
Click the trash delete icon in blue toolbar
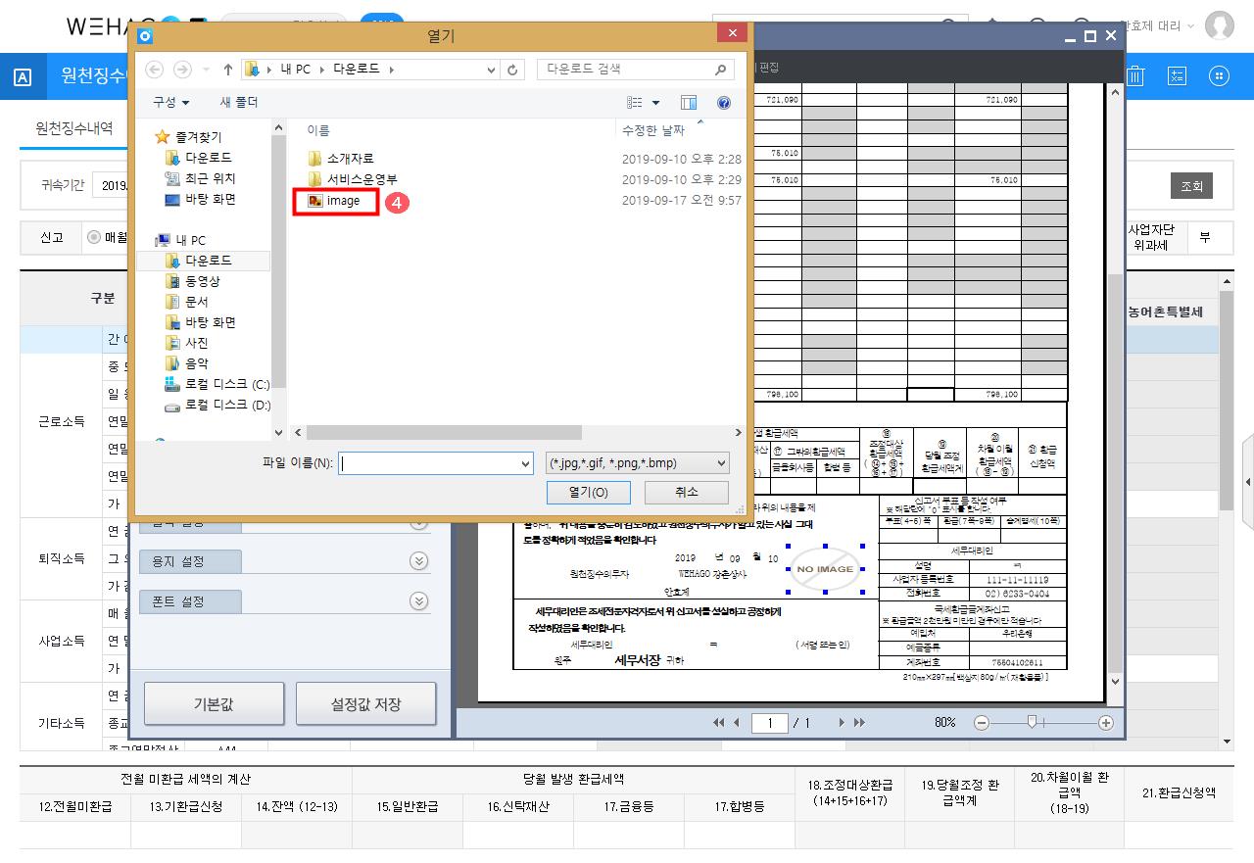pyautogui.click(x=1136, y=76)
